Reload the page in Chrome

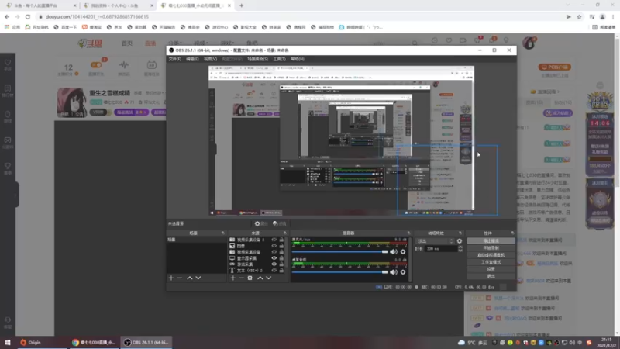tap(28, 16)
